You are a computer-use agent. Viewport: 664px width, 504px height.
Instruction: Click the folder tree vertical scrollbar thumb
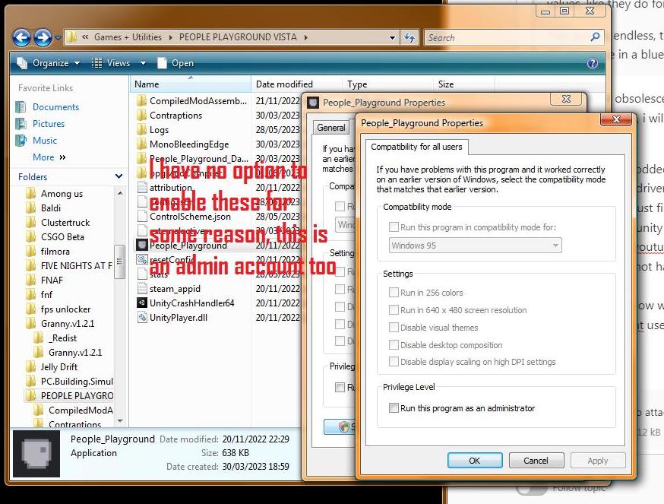tap(119, 262)
